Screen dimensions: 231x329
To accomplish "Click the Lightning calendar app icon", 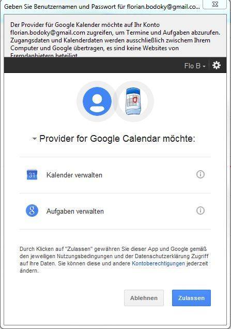I will point(133,101).
